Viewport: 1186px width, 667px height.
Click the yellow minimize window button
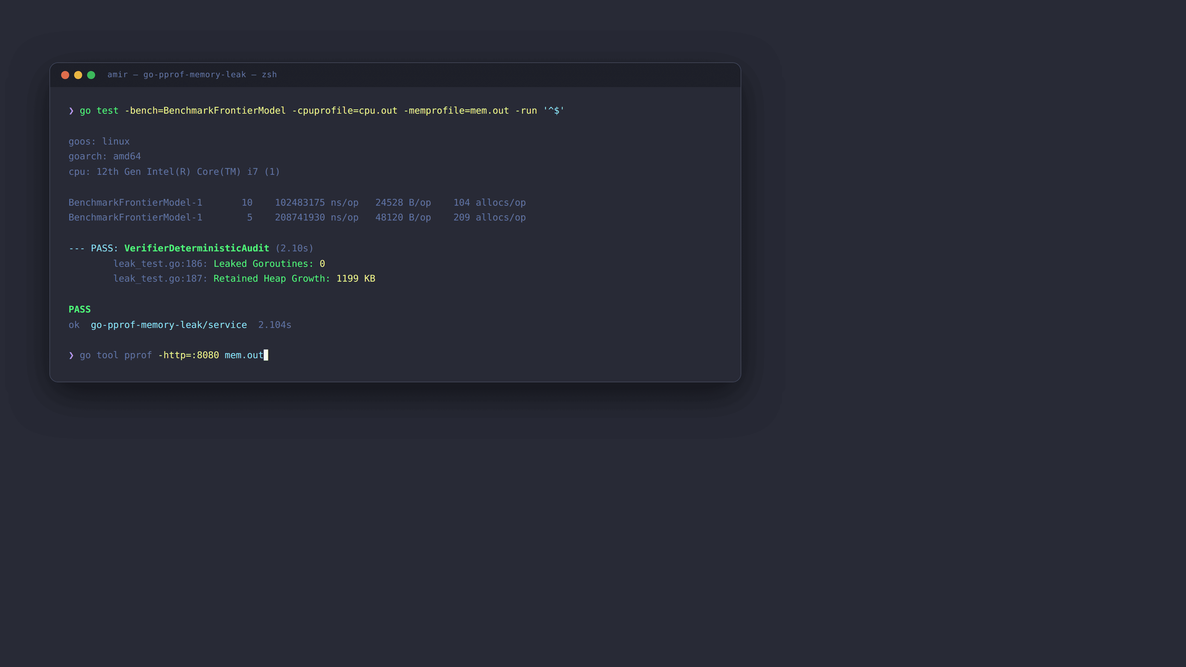[78, 75]
